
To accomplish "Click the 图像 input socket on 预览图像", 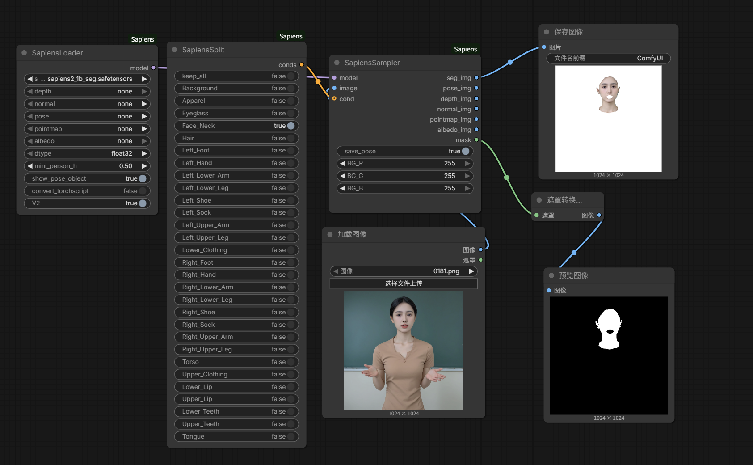I will tap(549, 291).
